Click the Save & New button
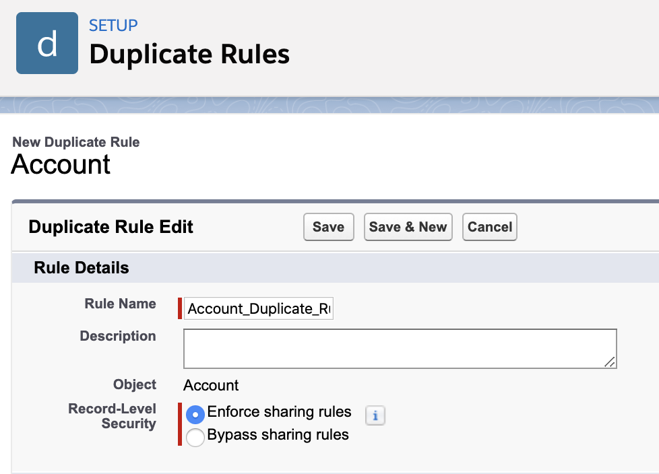The width and height of the screenshot is (659, 474). [x=408, y=227]
